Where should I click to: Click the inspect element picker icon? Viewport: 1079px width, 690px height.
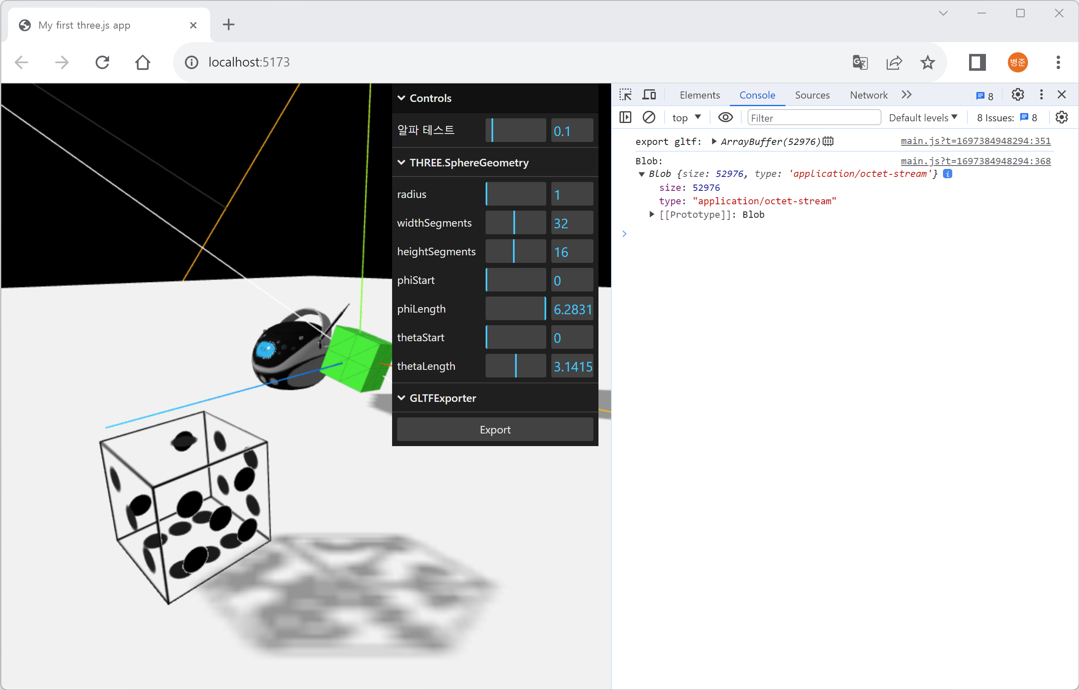coord(625,95)
